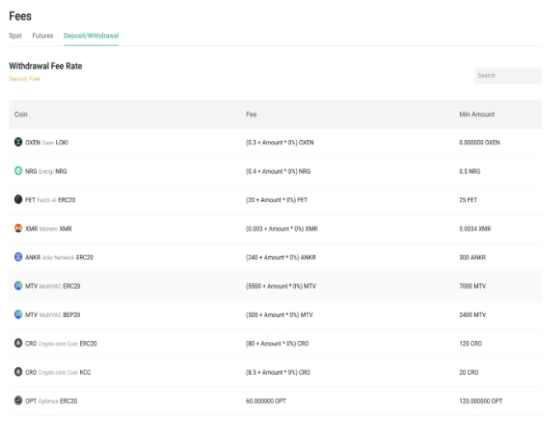
Task: Click fee '(0.4 + Amount * 0%) NRG'
Action: click(x=279, y=171)
